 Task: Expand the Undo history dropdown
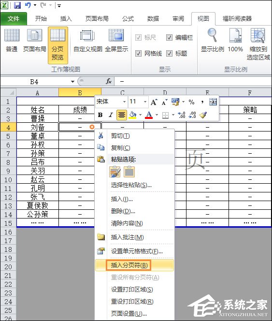pos(35,5)
